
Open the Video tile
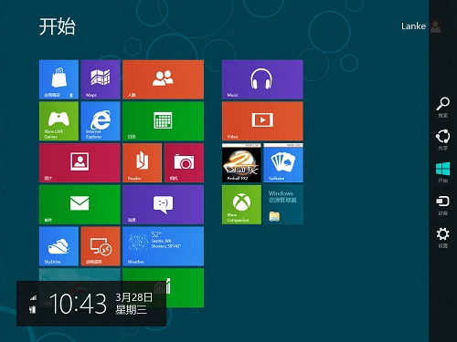(262, 121)
